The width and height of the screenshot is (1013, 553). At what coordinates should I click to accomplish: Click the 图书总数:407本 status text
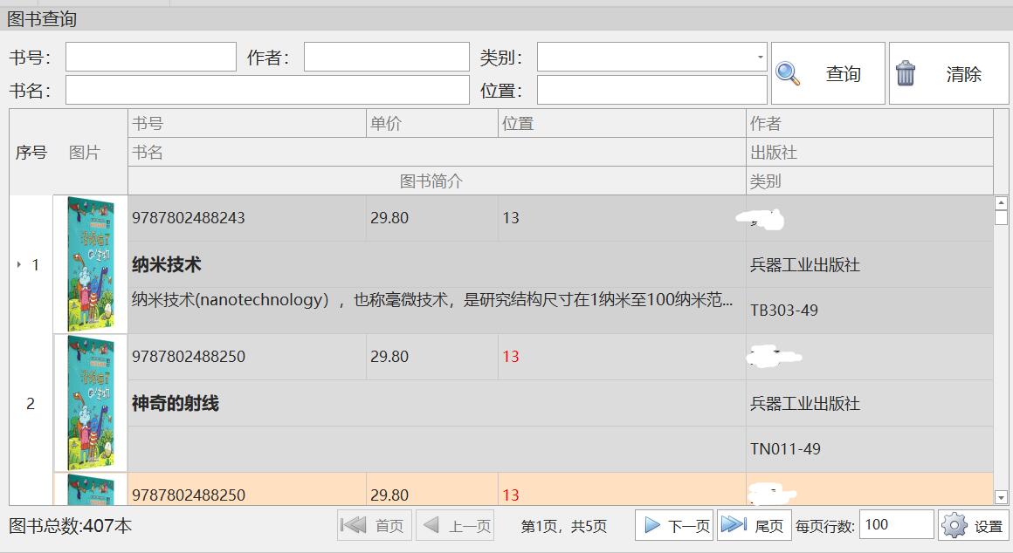(71, 526)
